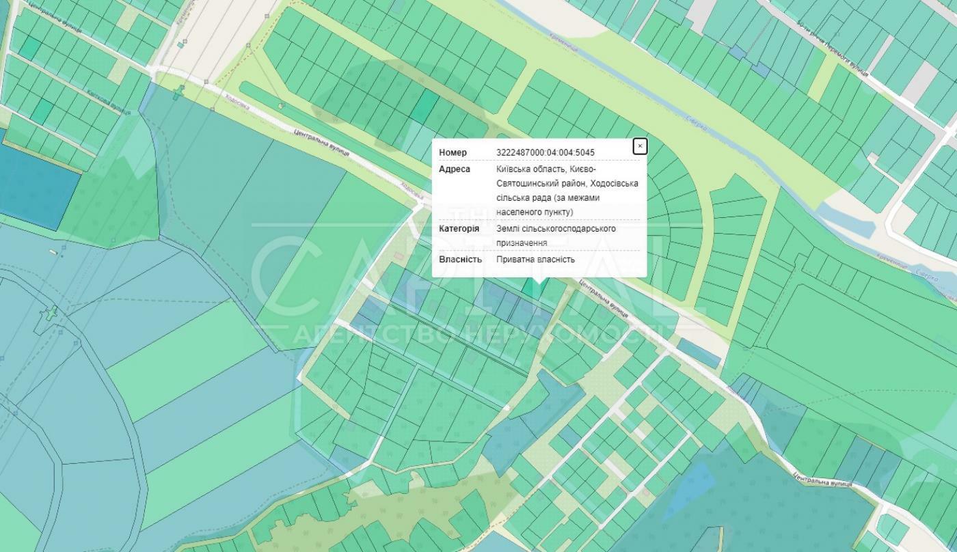Click the Власність field label
Screen dimensions: 957x552
coord(460,259)
